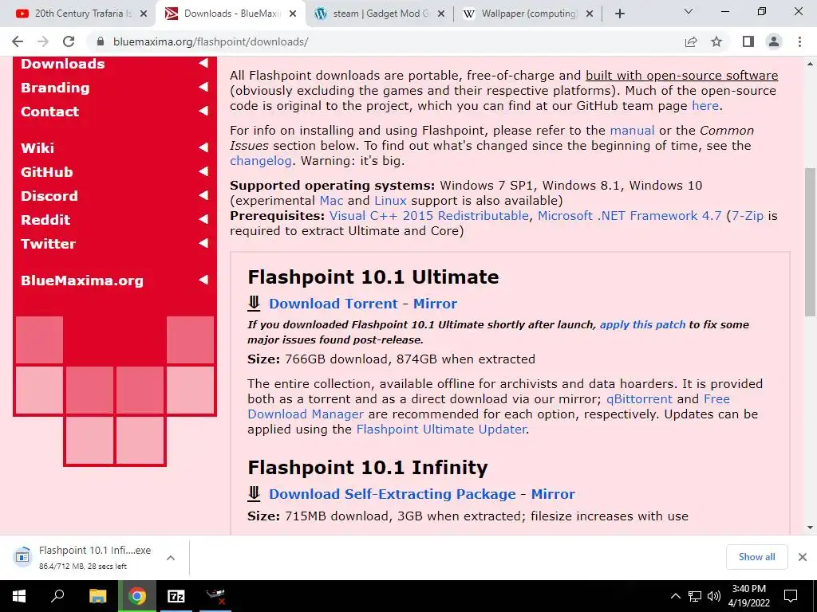Open the Windows Start menu
The width and height of the screenshot is (817, 612).
click(x=19, y=596)
